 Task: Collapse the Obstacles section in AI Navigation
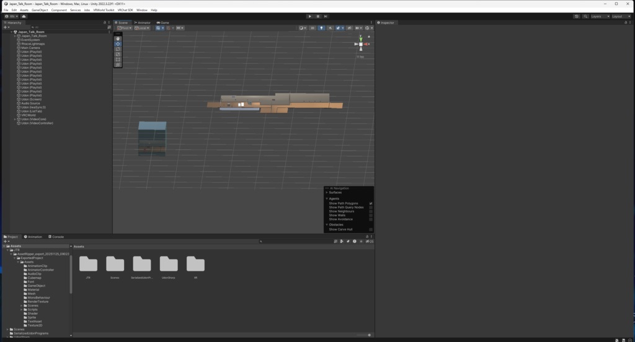pos(327,225)
